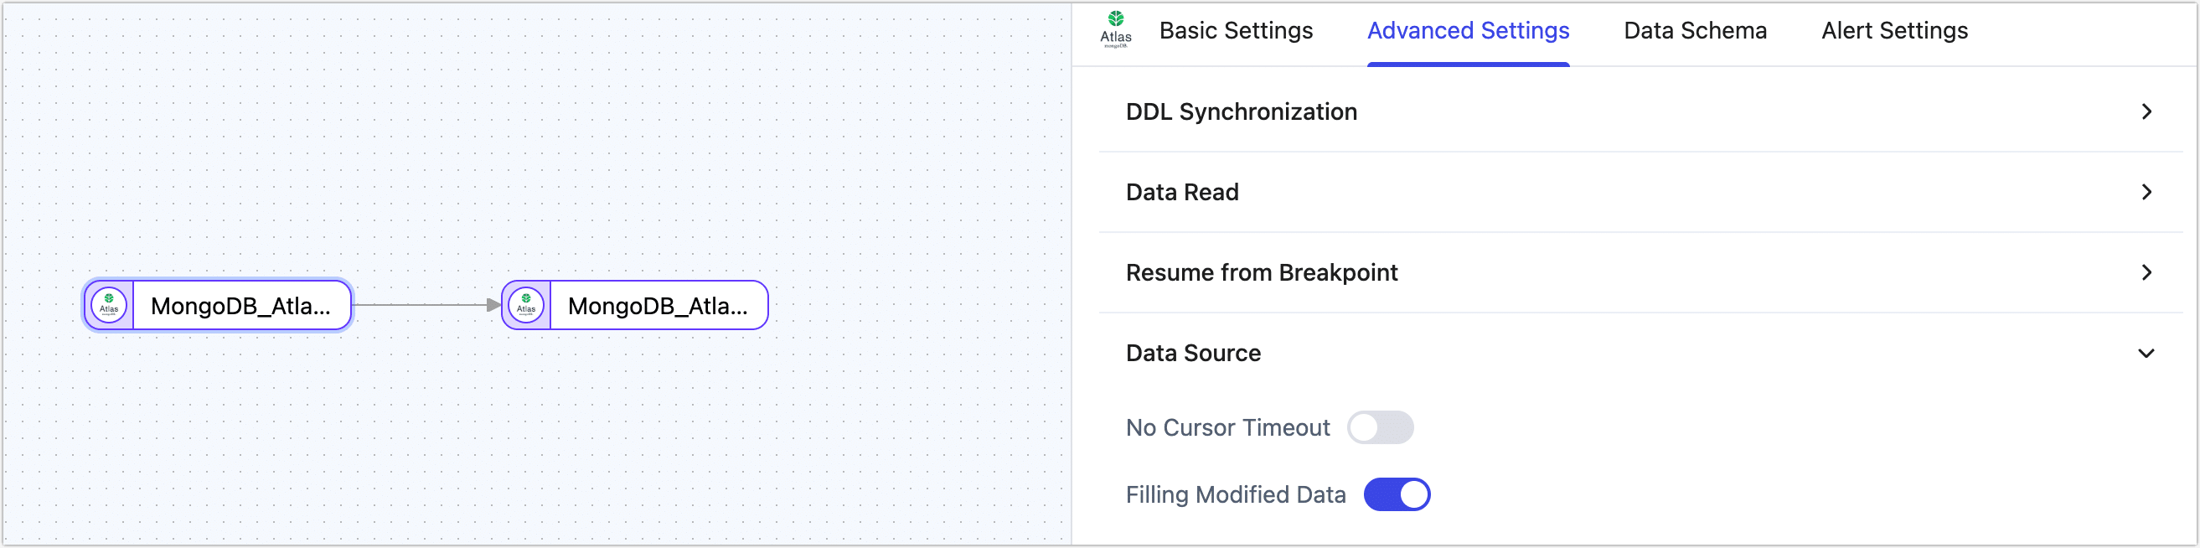Image resolution: width=2200 pixels, height=548 pixels.
Task: Click the Atlas icon on the source node
Action: click(x=107, y=305)
